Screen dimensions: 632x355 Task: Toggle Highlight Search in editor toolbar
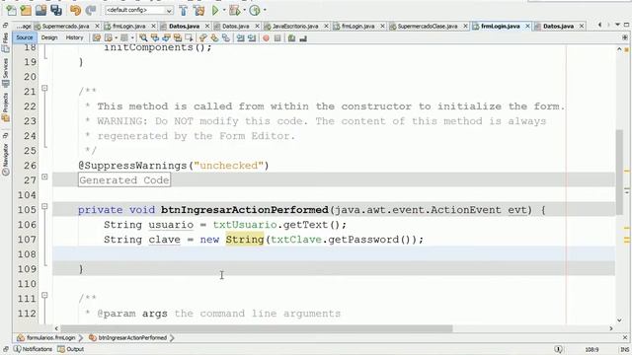pyautogui.click(x=178, y=38)
